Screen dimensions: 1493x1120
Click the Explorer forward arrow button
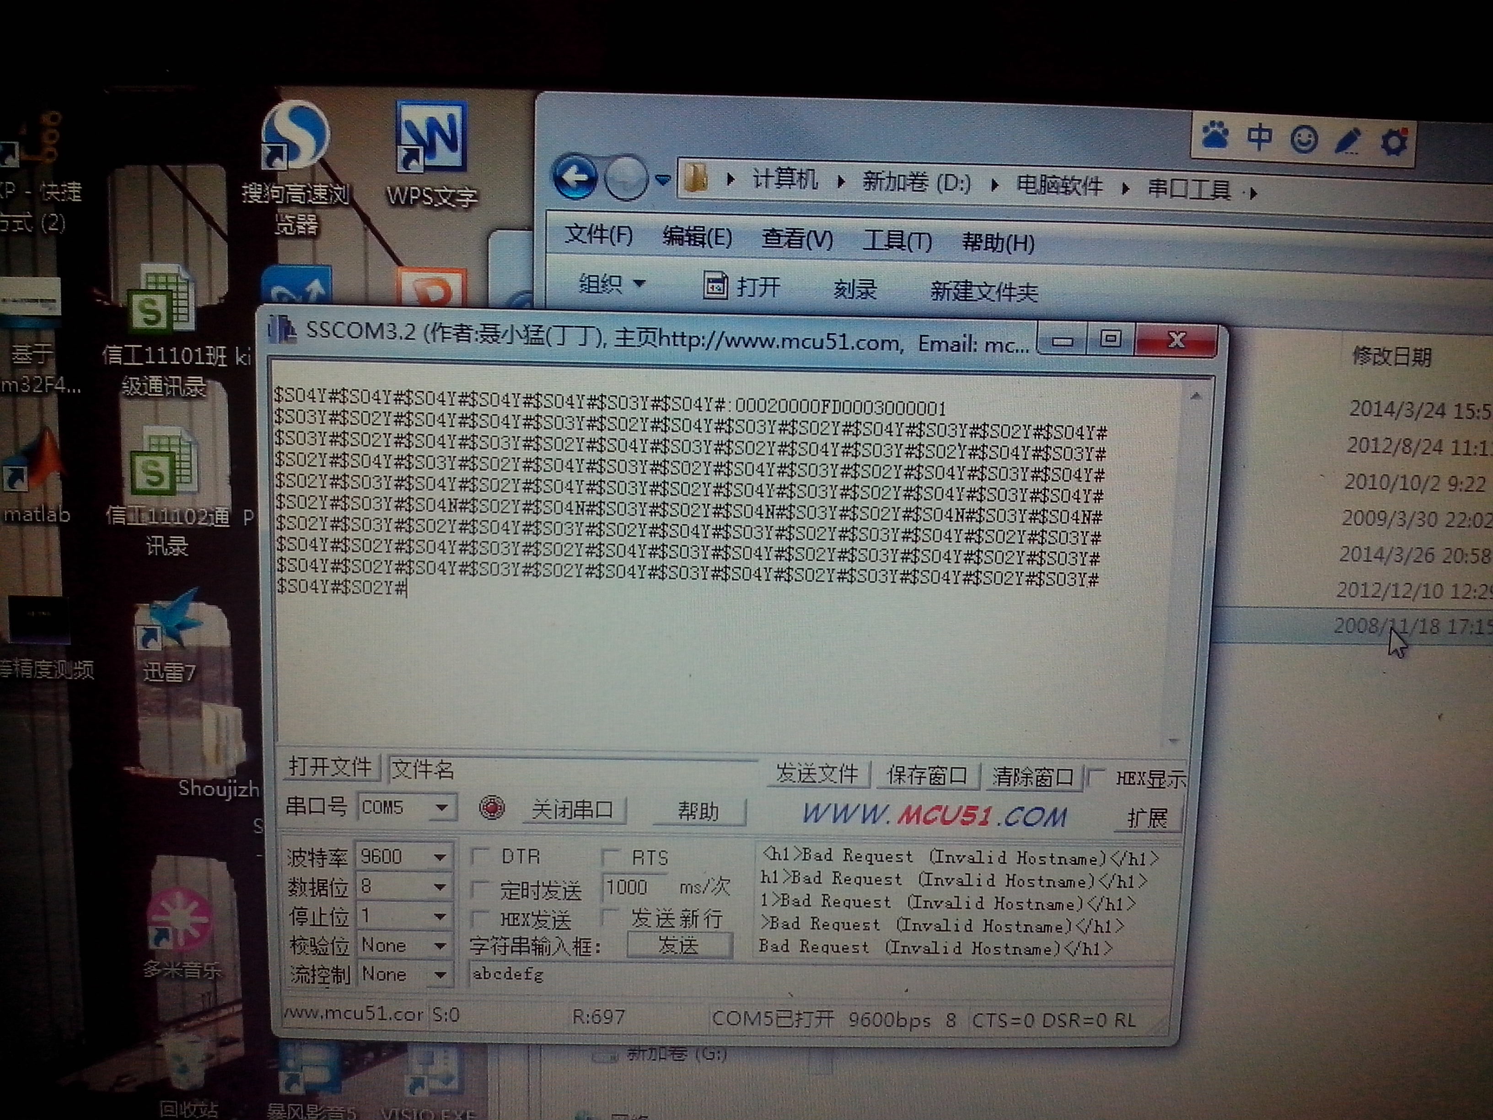click(x=626, y=178)
